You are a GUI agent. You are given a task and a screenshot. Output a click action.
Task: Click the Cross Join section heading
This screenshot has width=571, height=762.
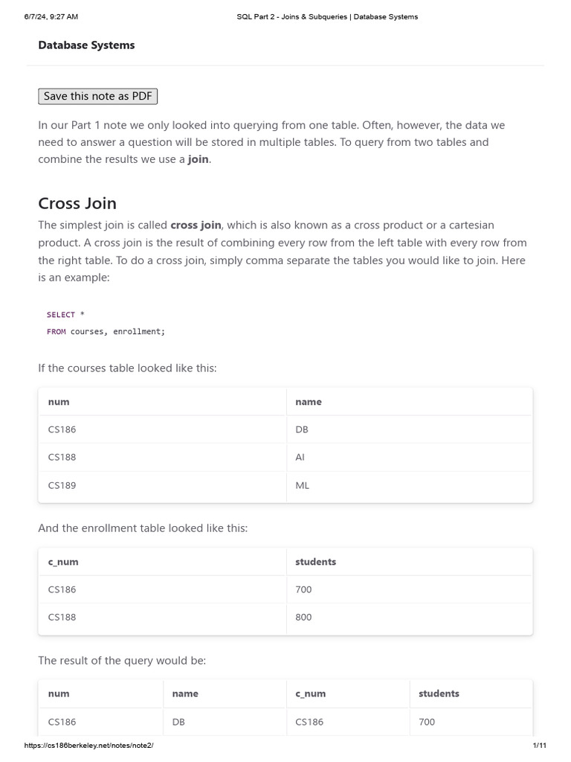pos(77,203)
